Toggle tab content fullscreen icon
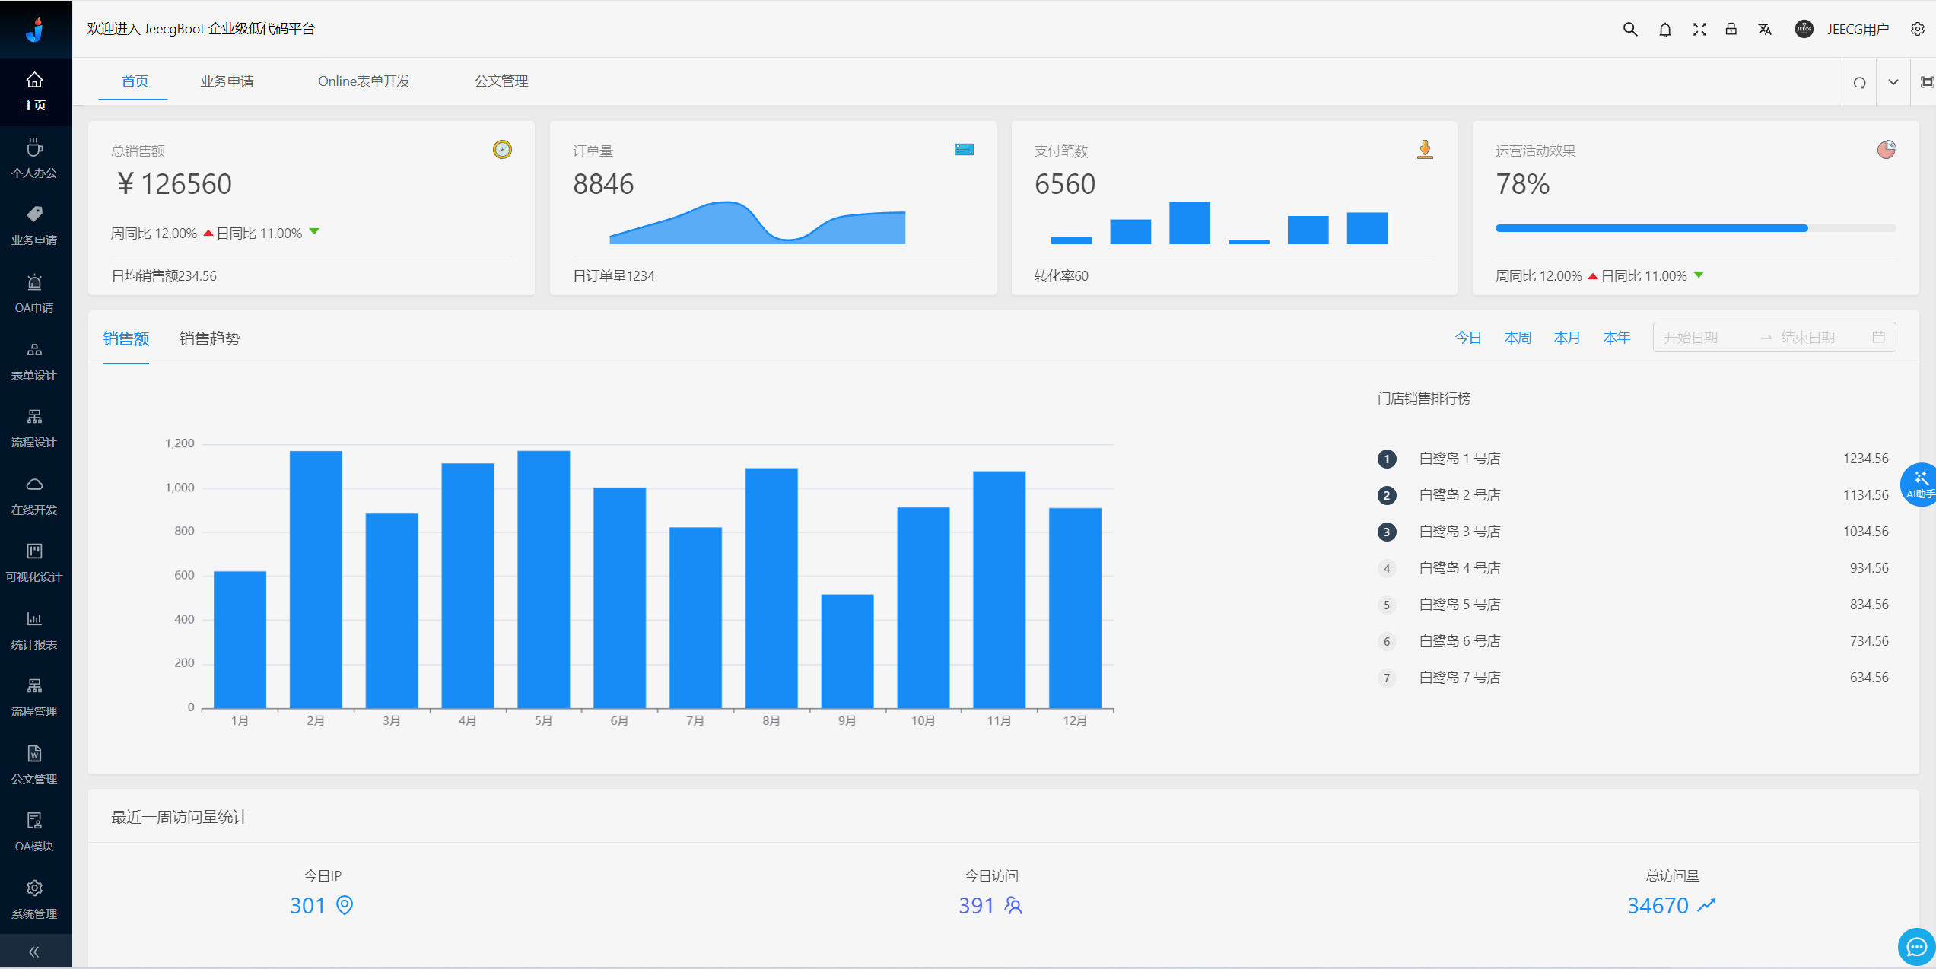This screenshot has height=969, width=1936. [1926, 82]
